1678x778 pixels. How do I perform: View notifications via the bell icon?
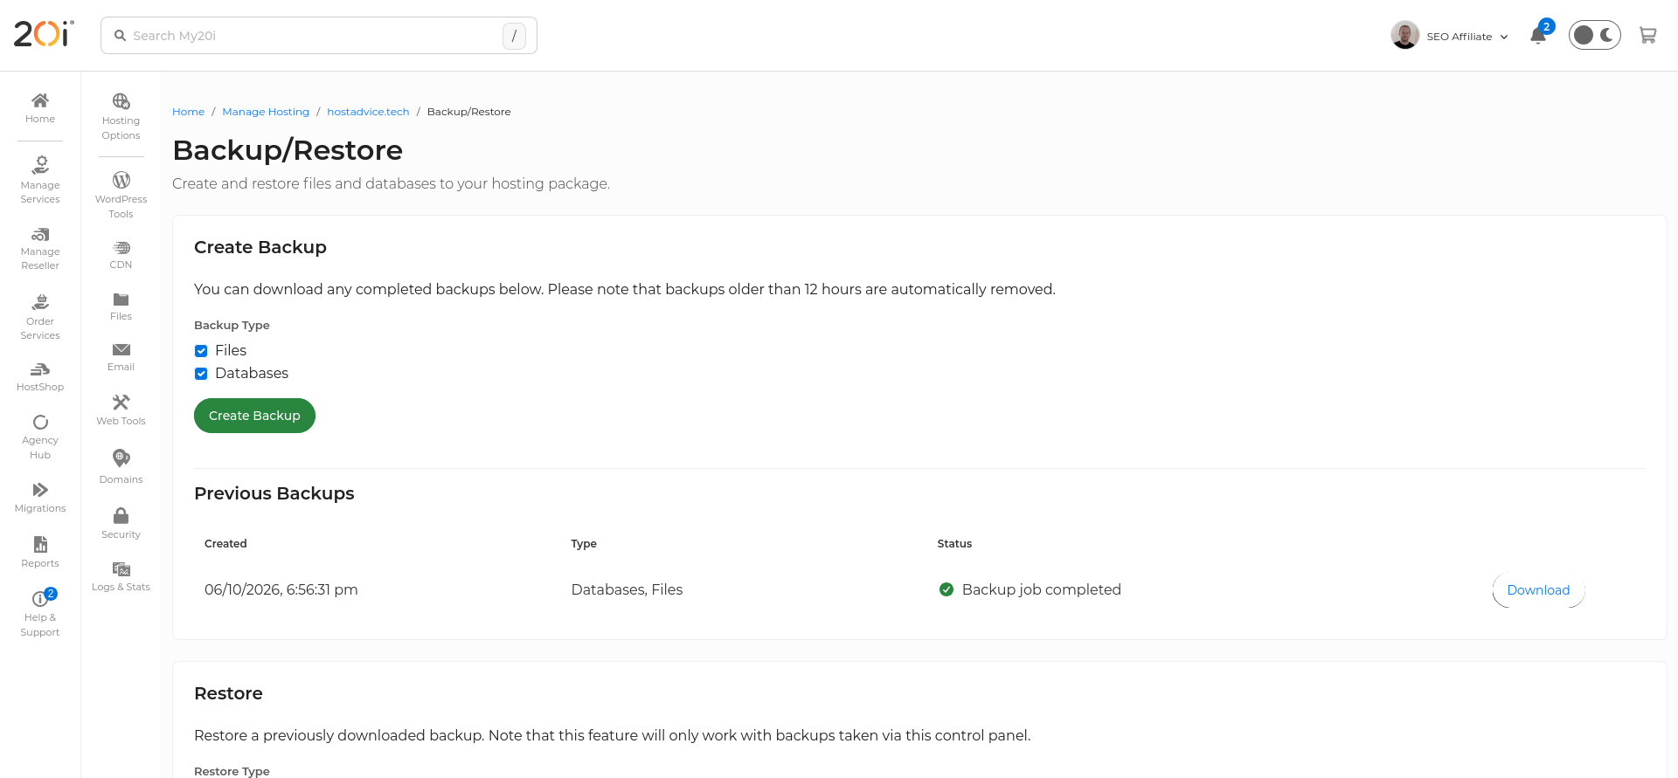[1538, 36]
